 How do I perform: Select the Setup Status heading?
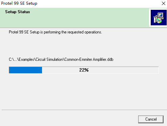18,12
